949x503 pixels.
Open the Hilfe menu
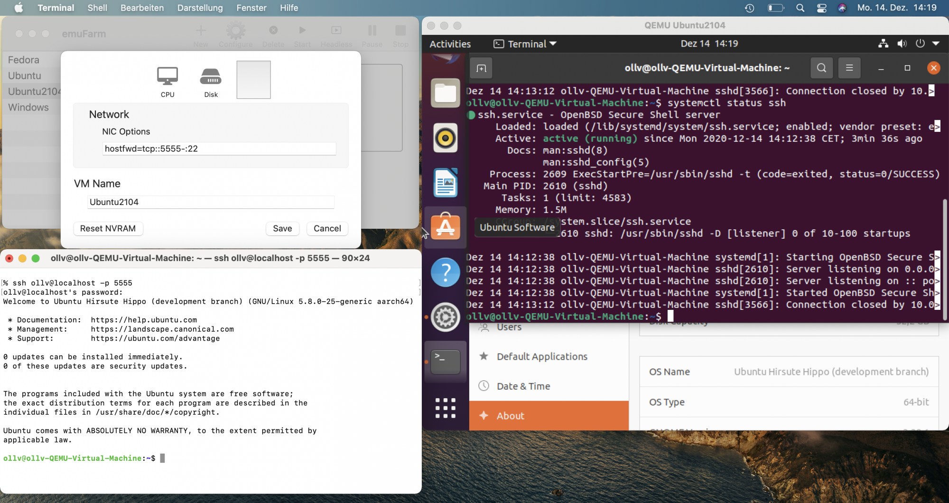click(x=289, y=8)
